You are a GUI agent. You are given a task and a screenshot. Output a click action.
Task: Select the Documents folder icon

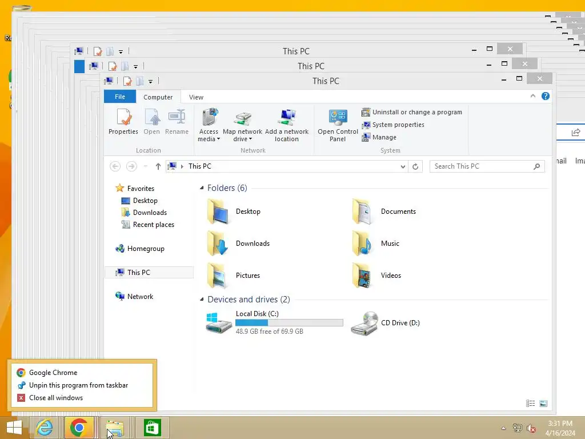pyautogui.click(x=363, y=211)
